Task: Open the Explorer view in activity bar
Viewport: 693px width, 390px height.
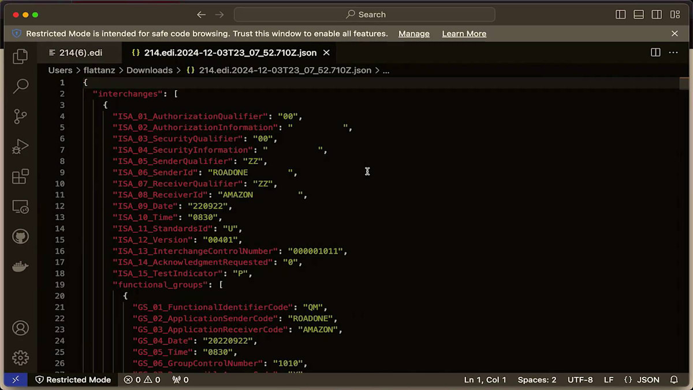Action: coord(20,56)
